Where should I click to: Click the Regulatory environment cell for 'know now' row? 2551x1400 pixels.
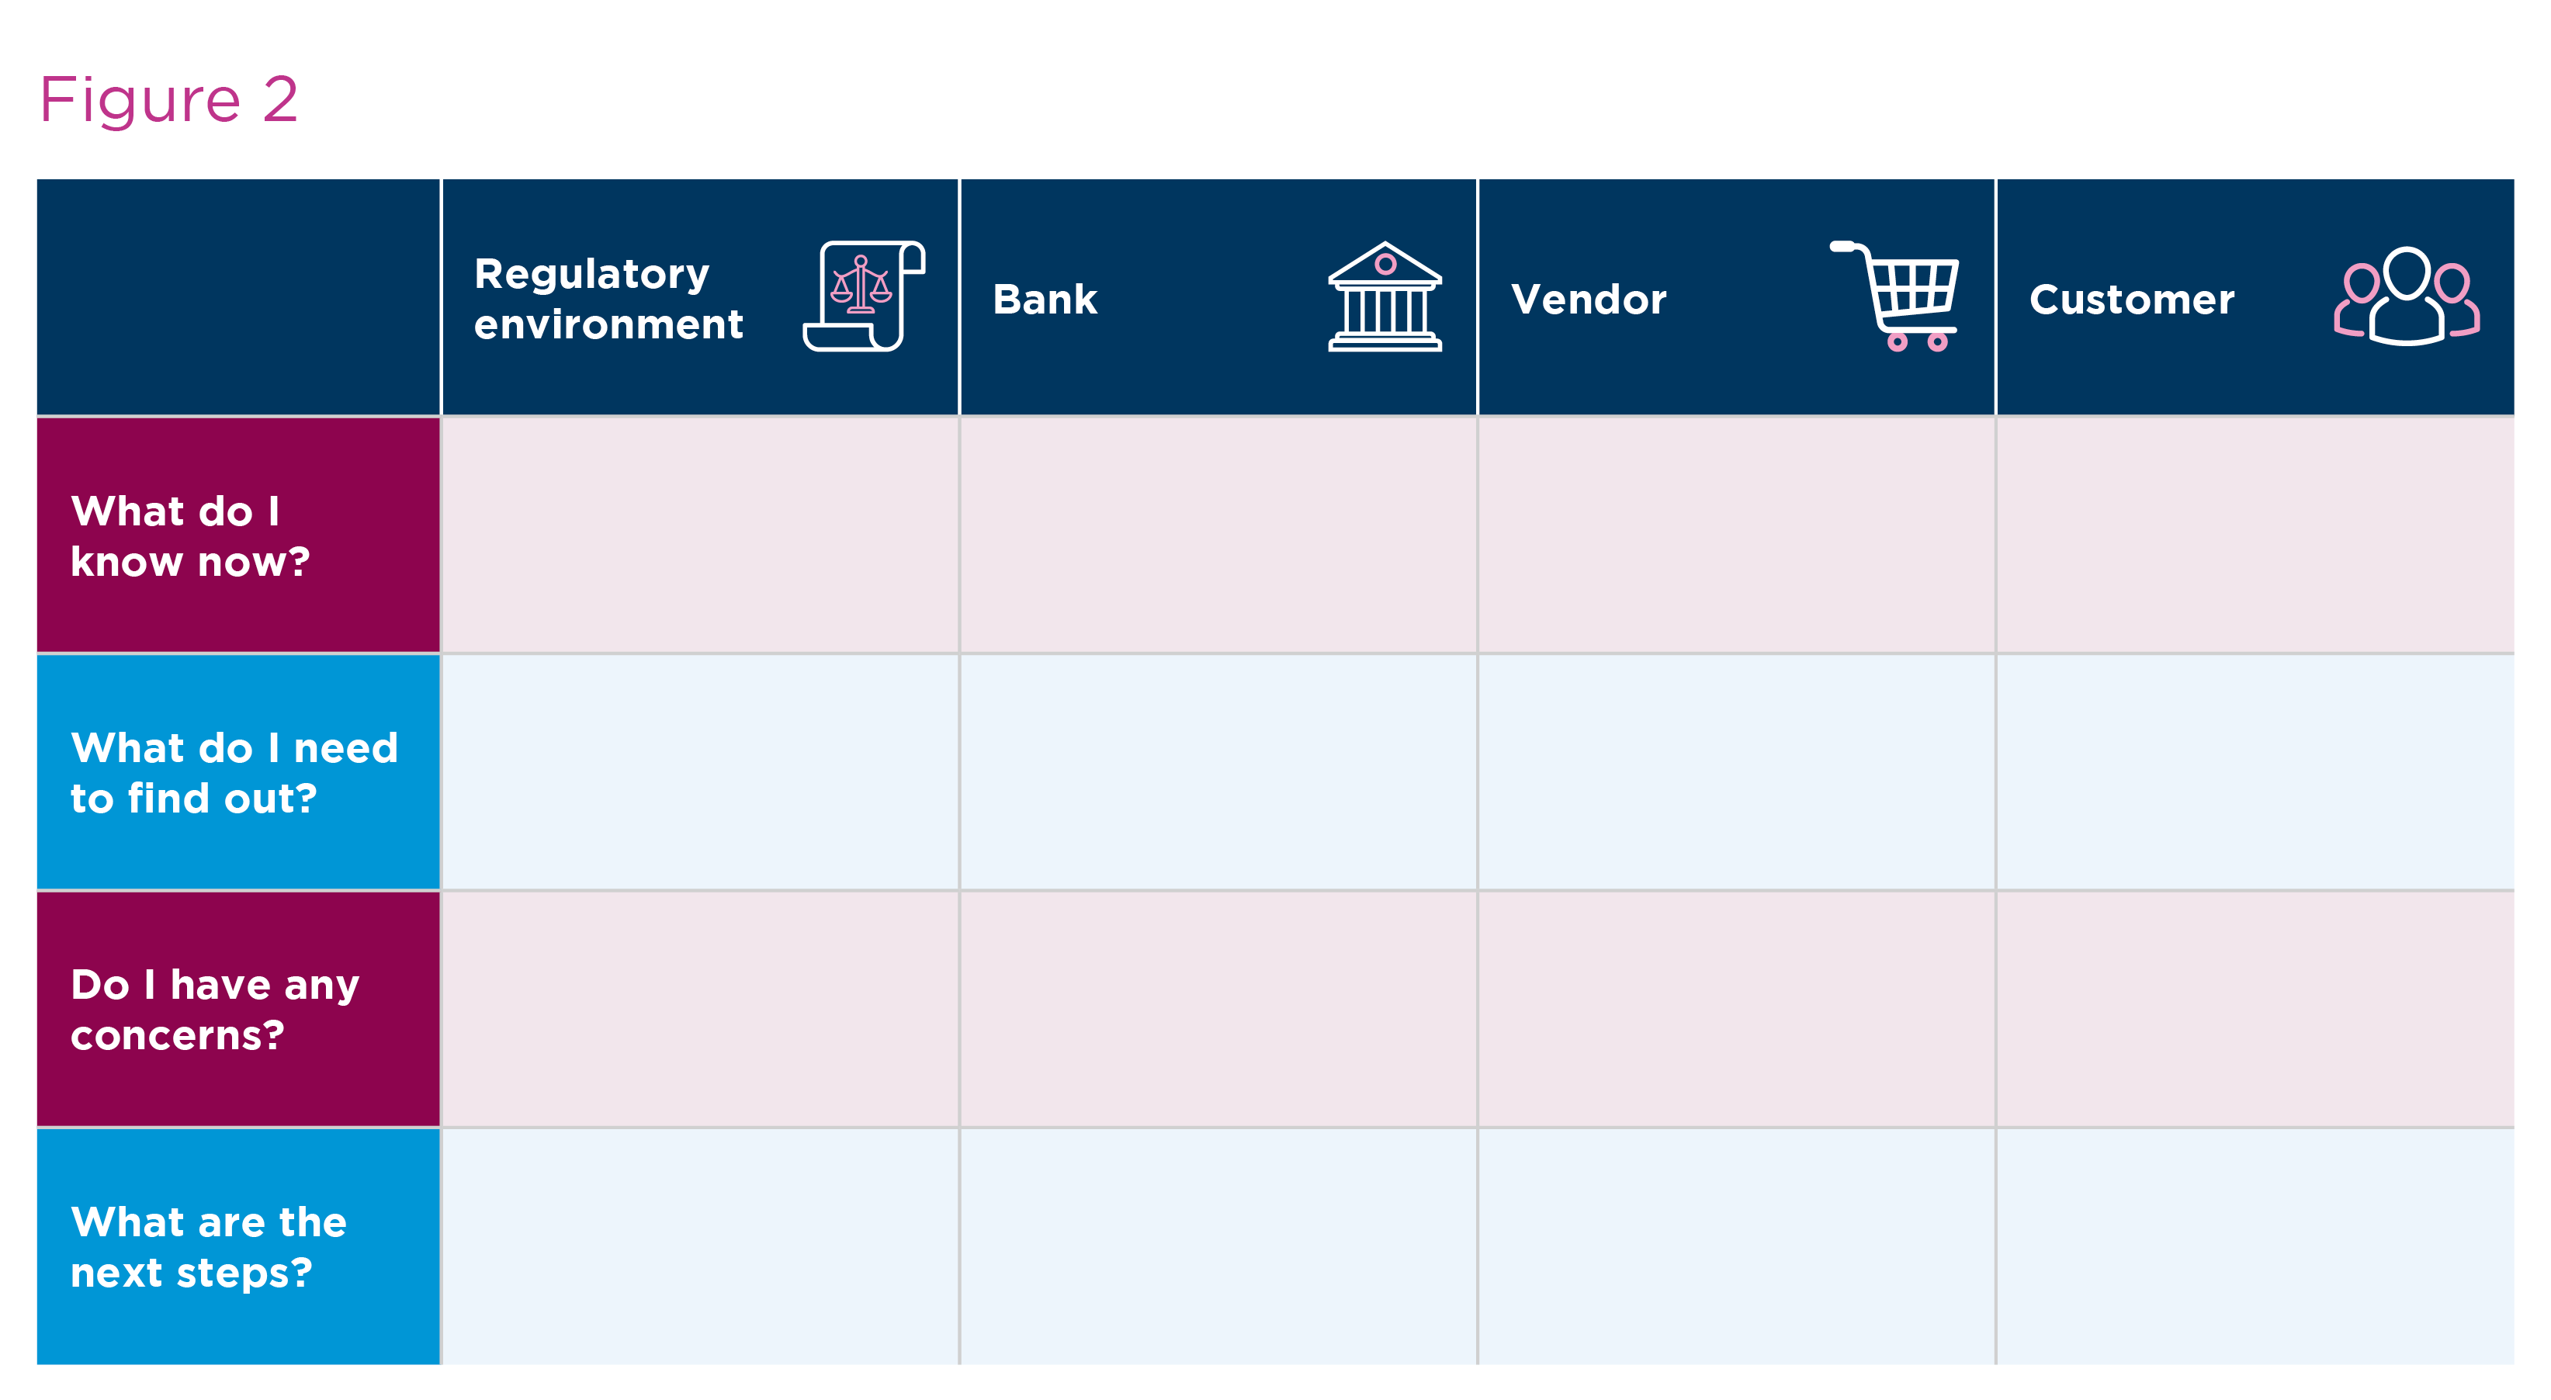coord(700,535)
